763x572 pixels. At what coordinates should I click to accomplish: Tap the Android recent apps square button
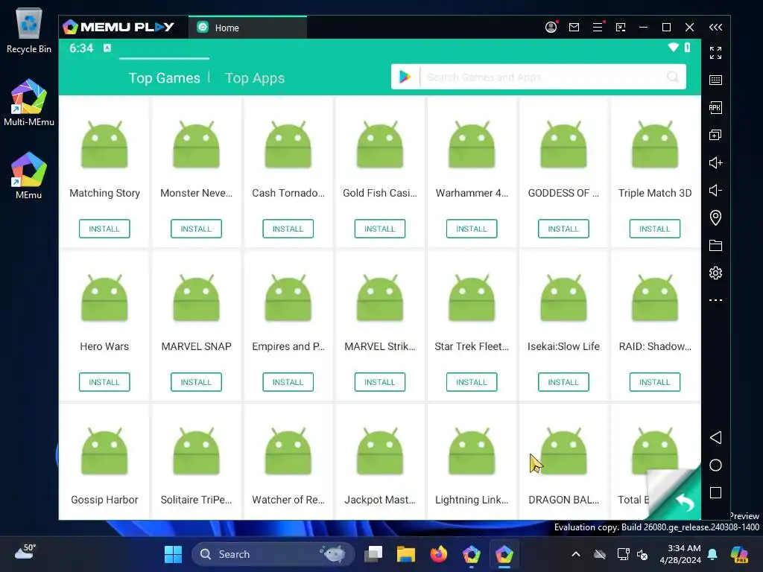pos(715,493)
